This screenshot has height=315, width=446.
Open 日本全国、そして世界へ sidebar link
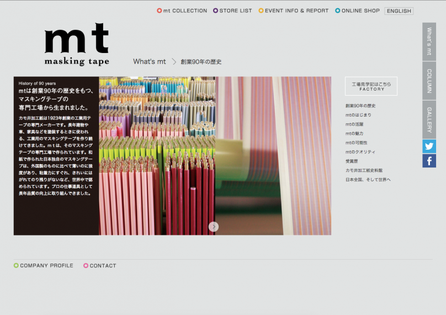point(368,180)
